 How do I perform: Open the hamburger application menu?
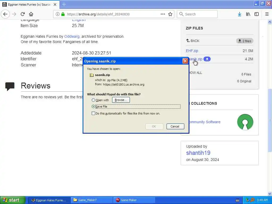[267, 14]
